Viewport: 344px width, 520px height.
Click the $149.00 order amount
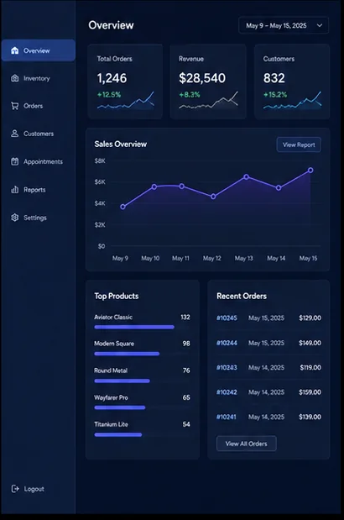tap(310, 343)
